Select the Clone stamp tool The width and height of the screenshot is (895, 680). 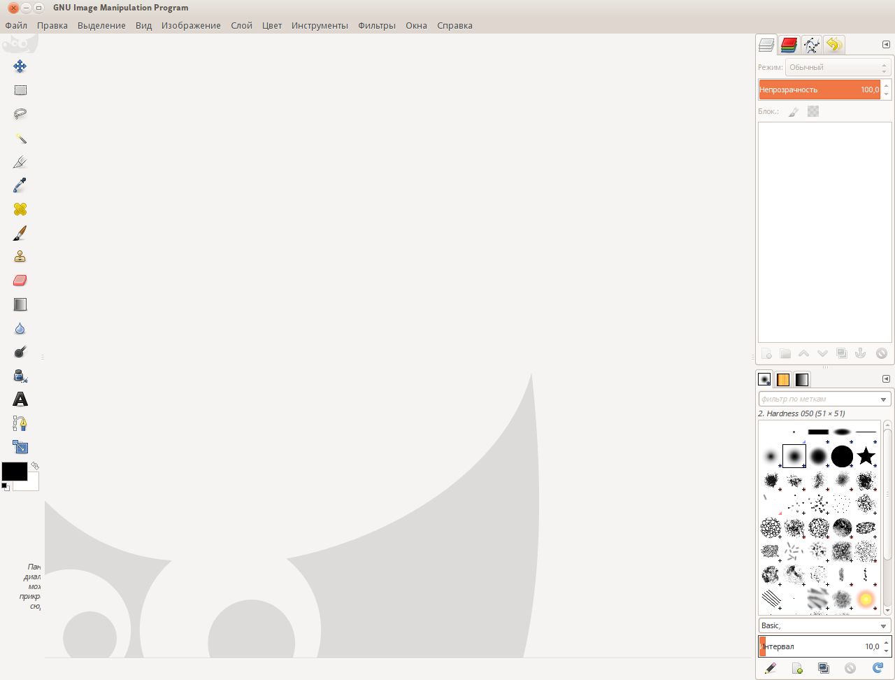click(x=20, y=257)
